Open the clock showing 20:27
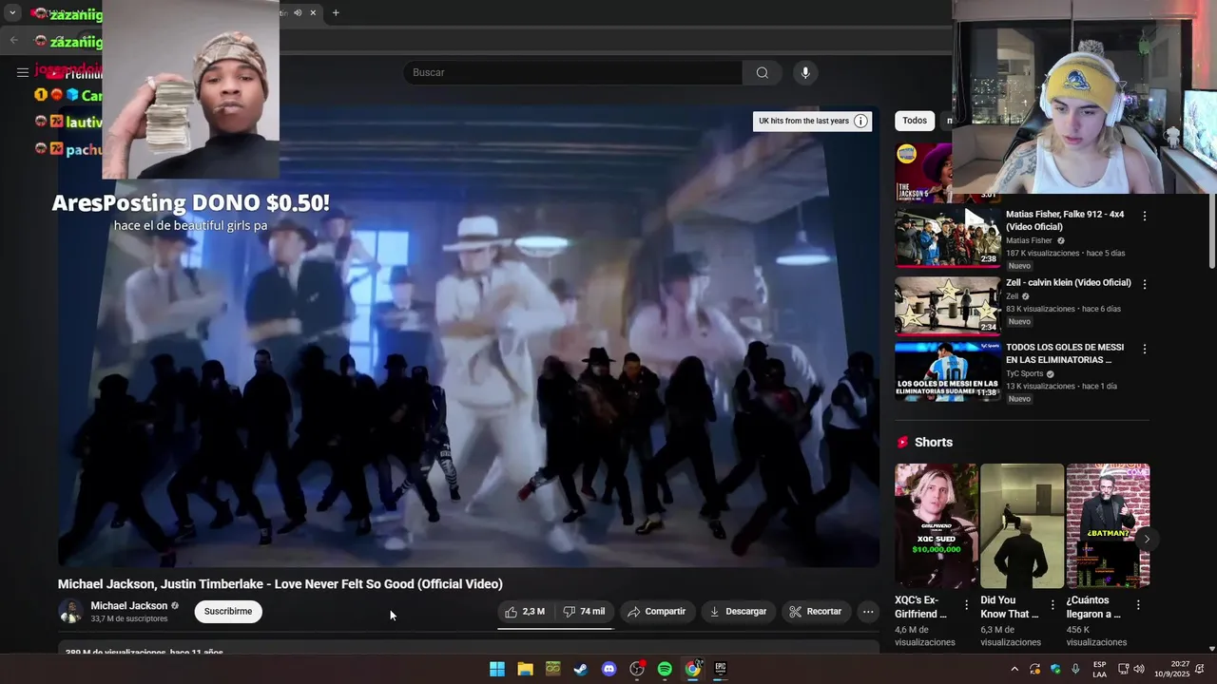This screenshot has height=684, width=1217. (1172, 669)
